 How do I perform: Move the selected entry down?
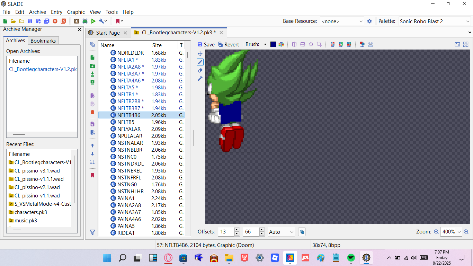92,154
